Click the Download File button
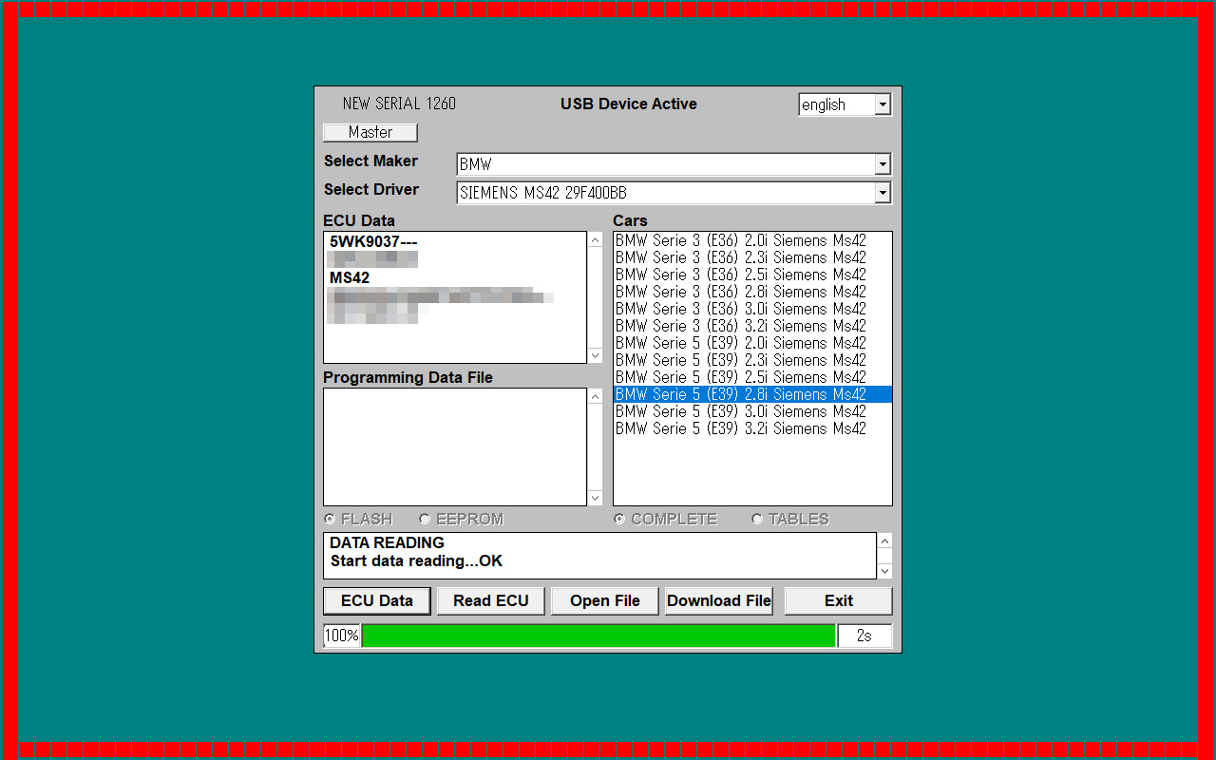Image resolution: width=1216 pixels, height=760 pixels. click(719, 600)
